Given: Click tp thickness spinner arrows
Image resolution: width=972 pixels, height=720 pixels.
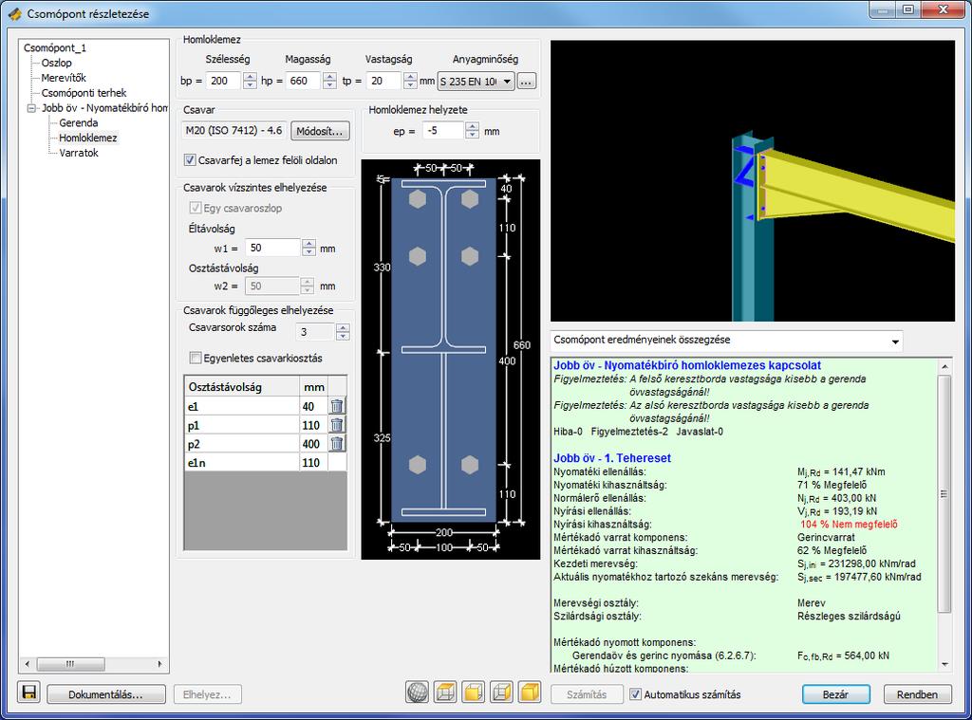Looking at the screenshot, I should coord(410,81).
